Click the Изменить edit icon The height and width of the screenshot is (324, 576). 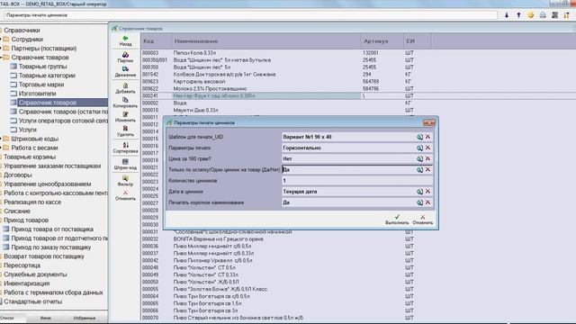point(125,114)
